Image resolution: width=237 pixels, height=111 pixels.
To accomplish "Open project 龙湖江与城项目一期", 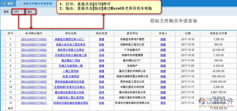I will (71, 66).
